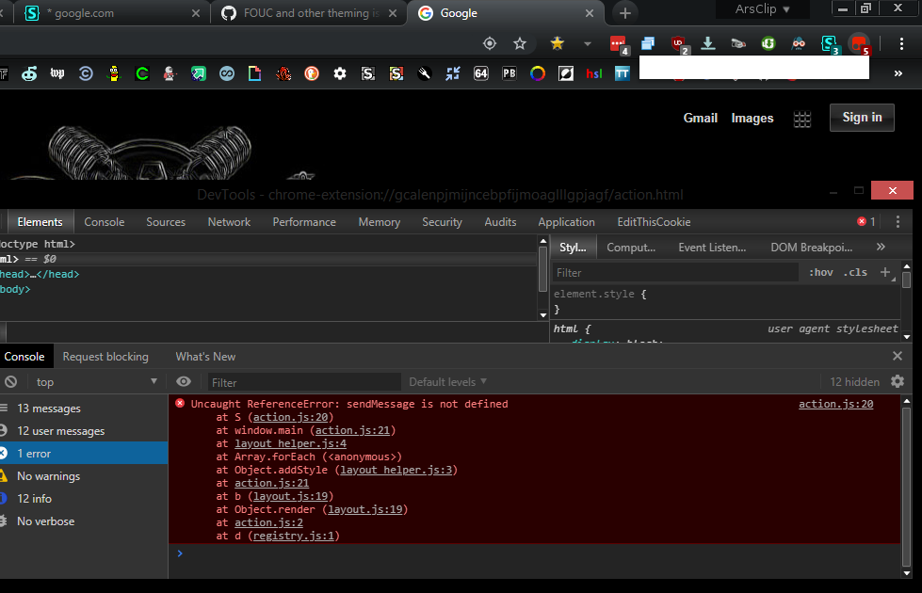
Task: Open the extensions dropdown arrow near the star
Action: tap(587, 43)
